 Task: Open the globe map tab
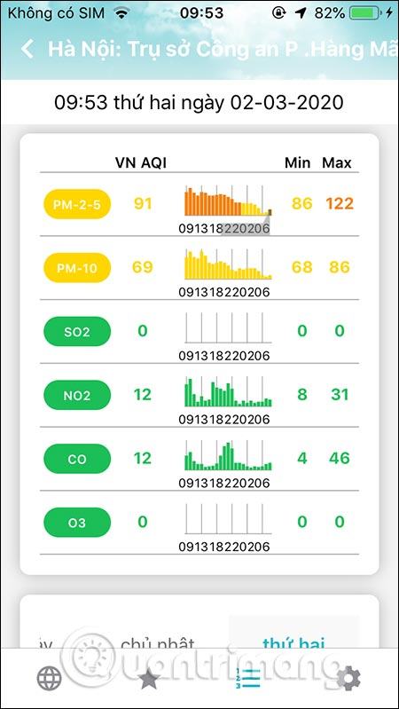point(50,678)
